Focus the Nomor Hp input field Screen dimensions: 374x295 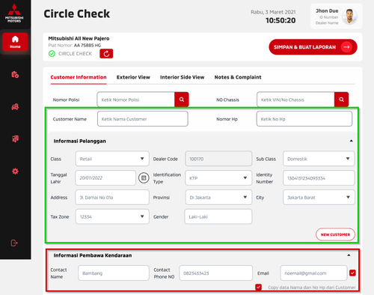[304, 119]
